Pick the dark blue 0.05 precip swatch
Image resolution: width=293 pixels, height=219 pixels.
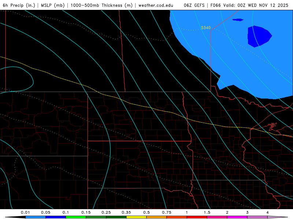[x=56, y=217]
